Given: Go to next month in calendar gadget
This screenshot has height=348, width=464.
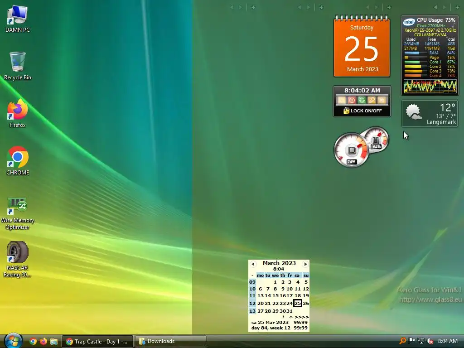Looking at the screenshot, I should click(x=305, y=264).
